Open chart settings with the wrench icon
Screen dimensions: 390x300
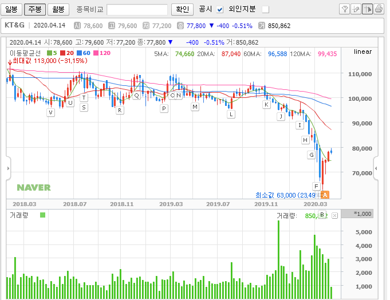(345, 9)
